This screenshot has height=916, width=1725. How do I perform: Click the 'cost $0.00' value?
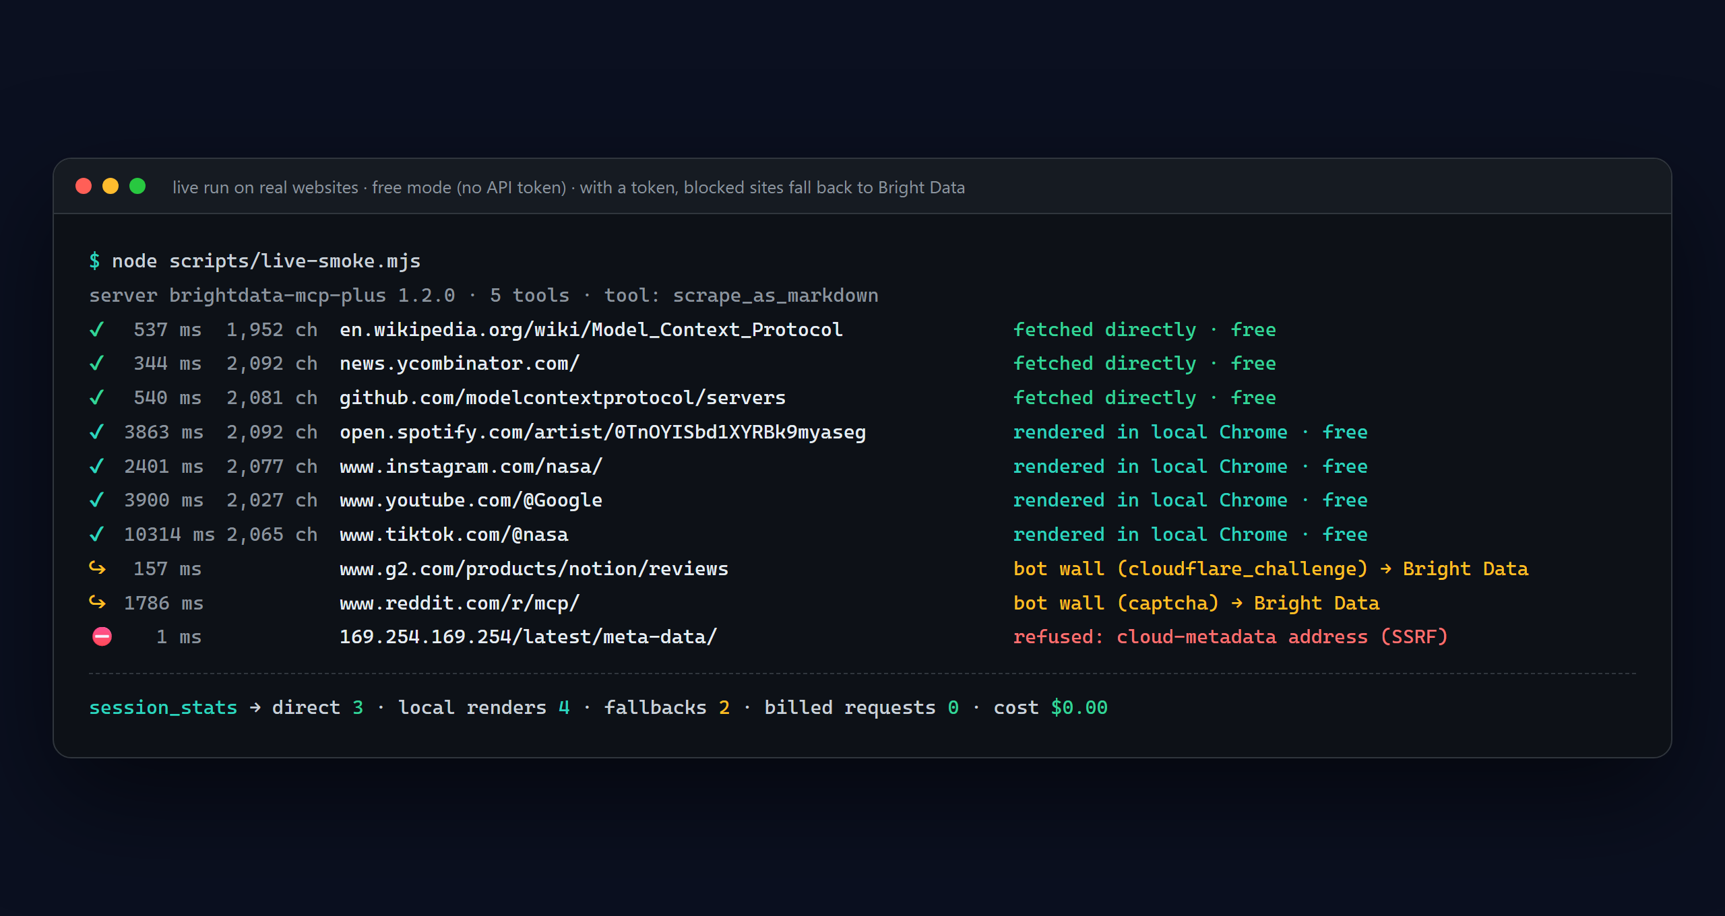pyautogui.click(x=1050, y=708)
